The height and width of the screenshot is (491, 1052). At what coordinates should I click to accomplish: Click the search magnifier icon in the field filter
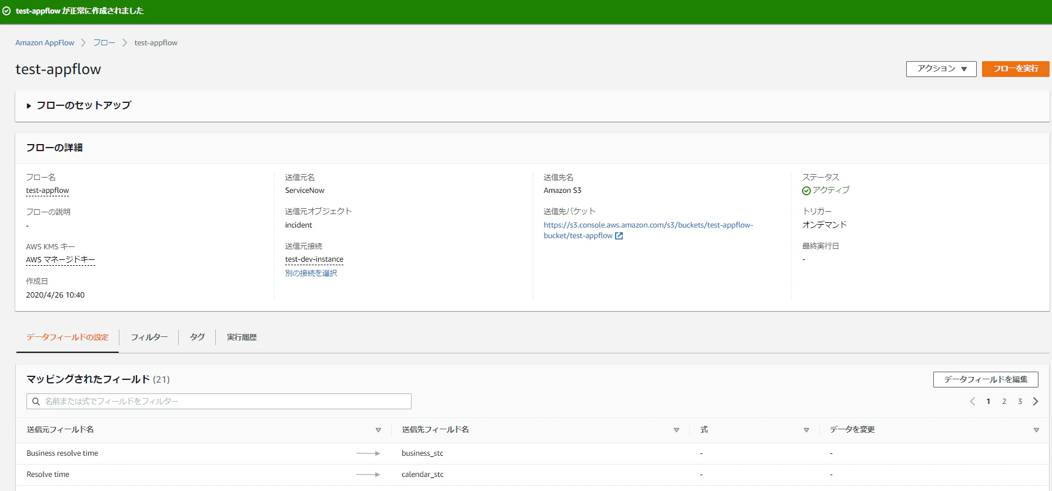pos(36,402)
